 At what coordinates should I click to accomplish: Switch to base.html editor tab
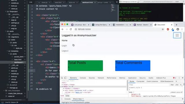tap(58, 2)
